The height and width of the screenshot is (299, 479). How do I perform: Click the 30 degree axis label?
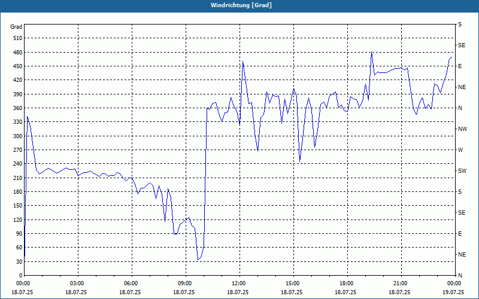tap(19, 262)
